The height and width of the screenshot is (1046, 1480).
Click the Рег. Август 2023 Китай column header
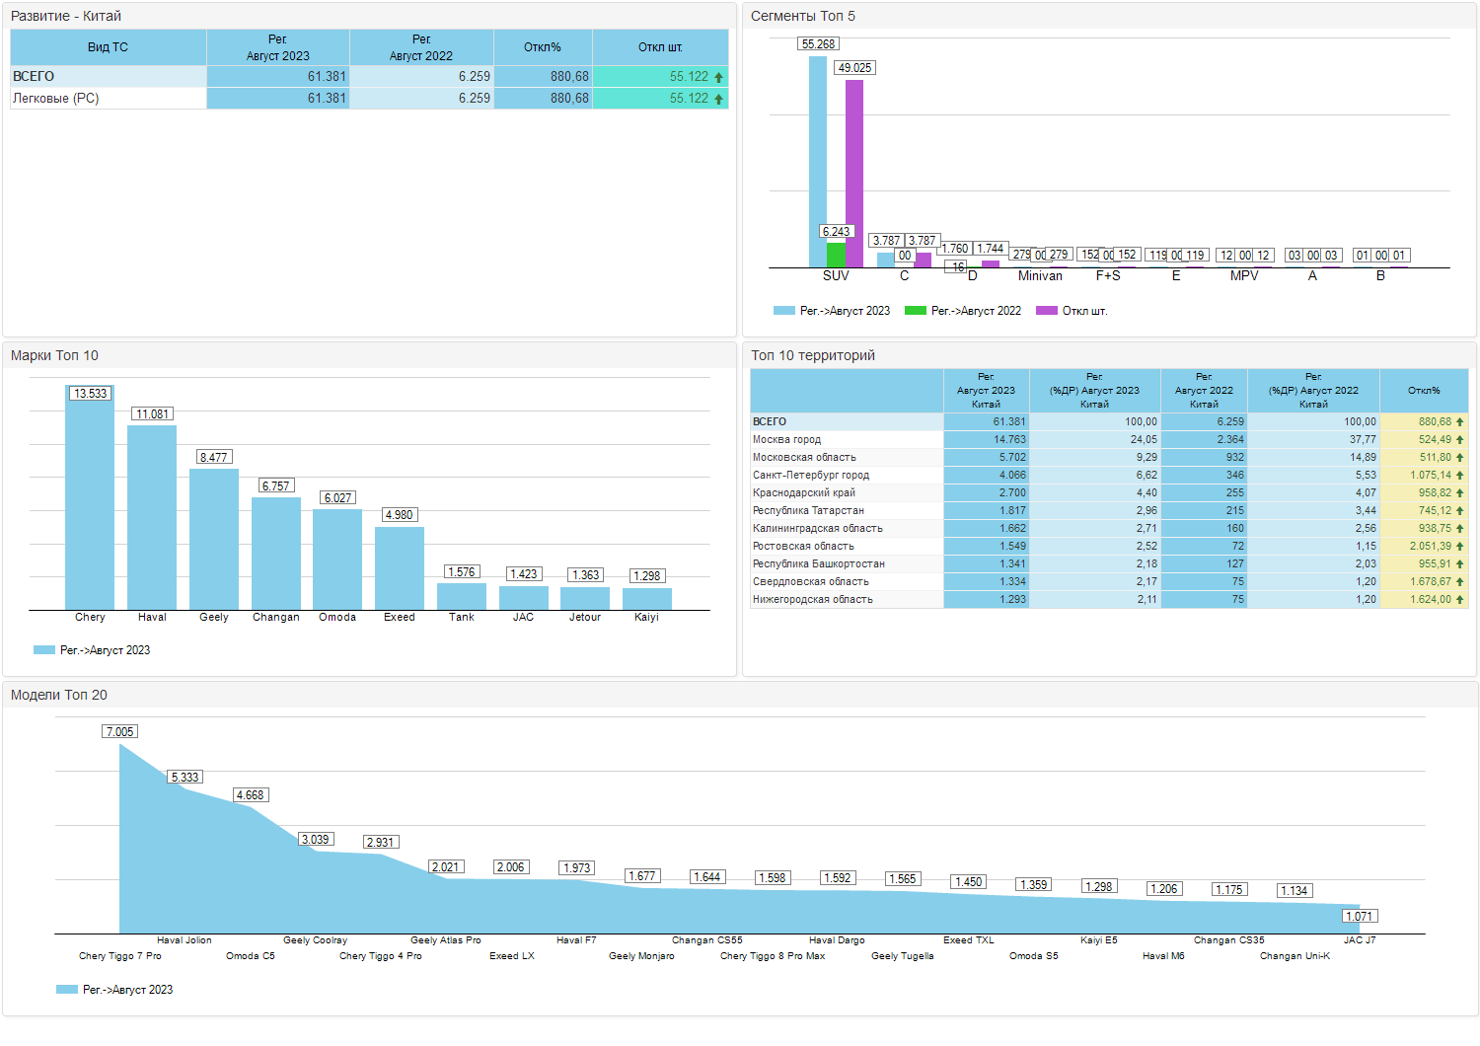tap(987, 391)
